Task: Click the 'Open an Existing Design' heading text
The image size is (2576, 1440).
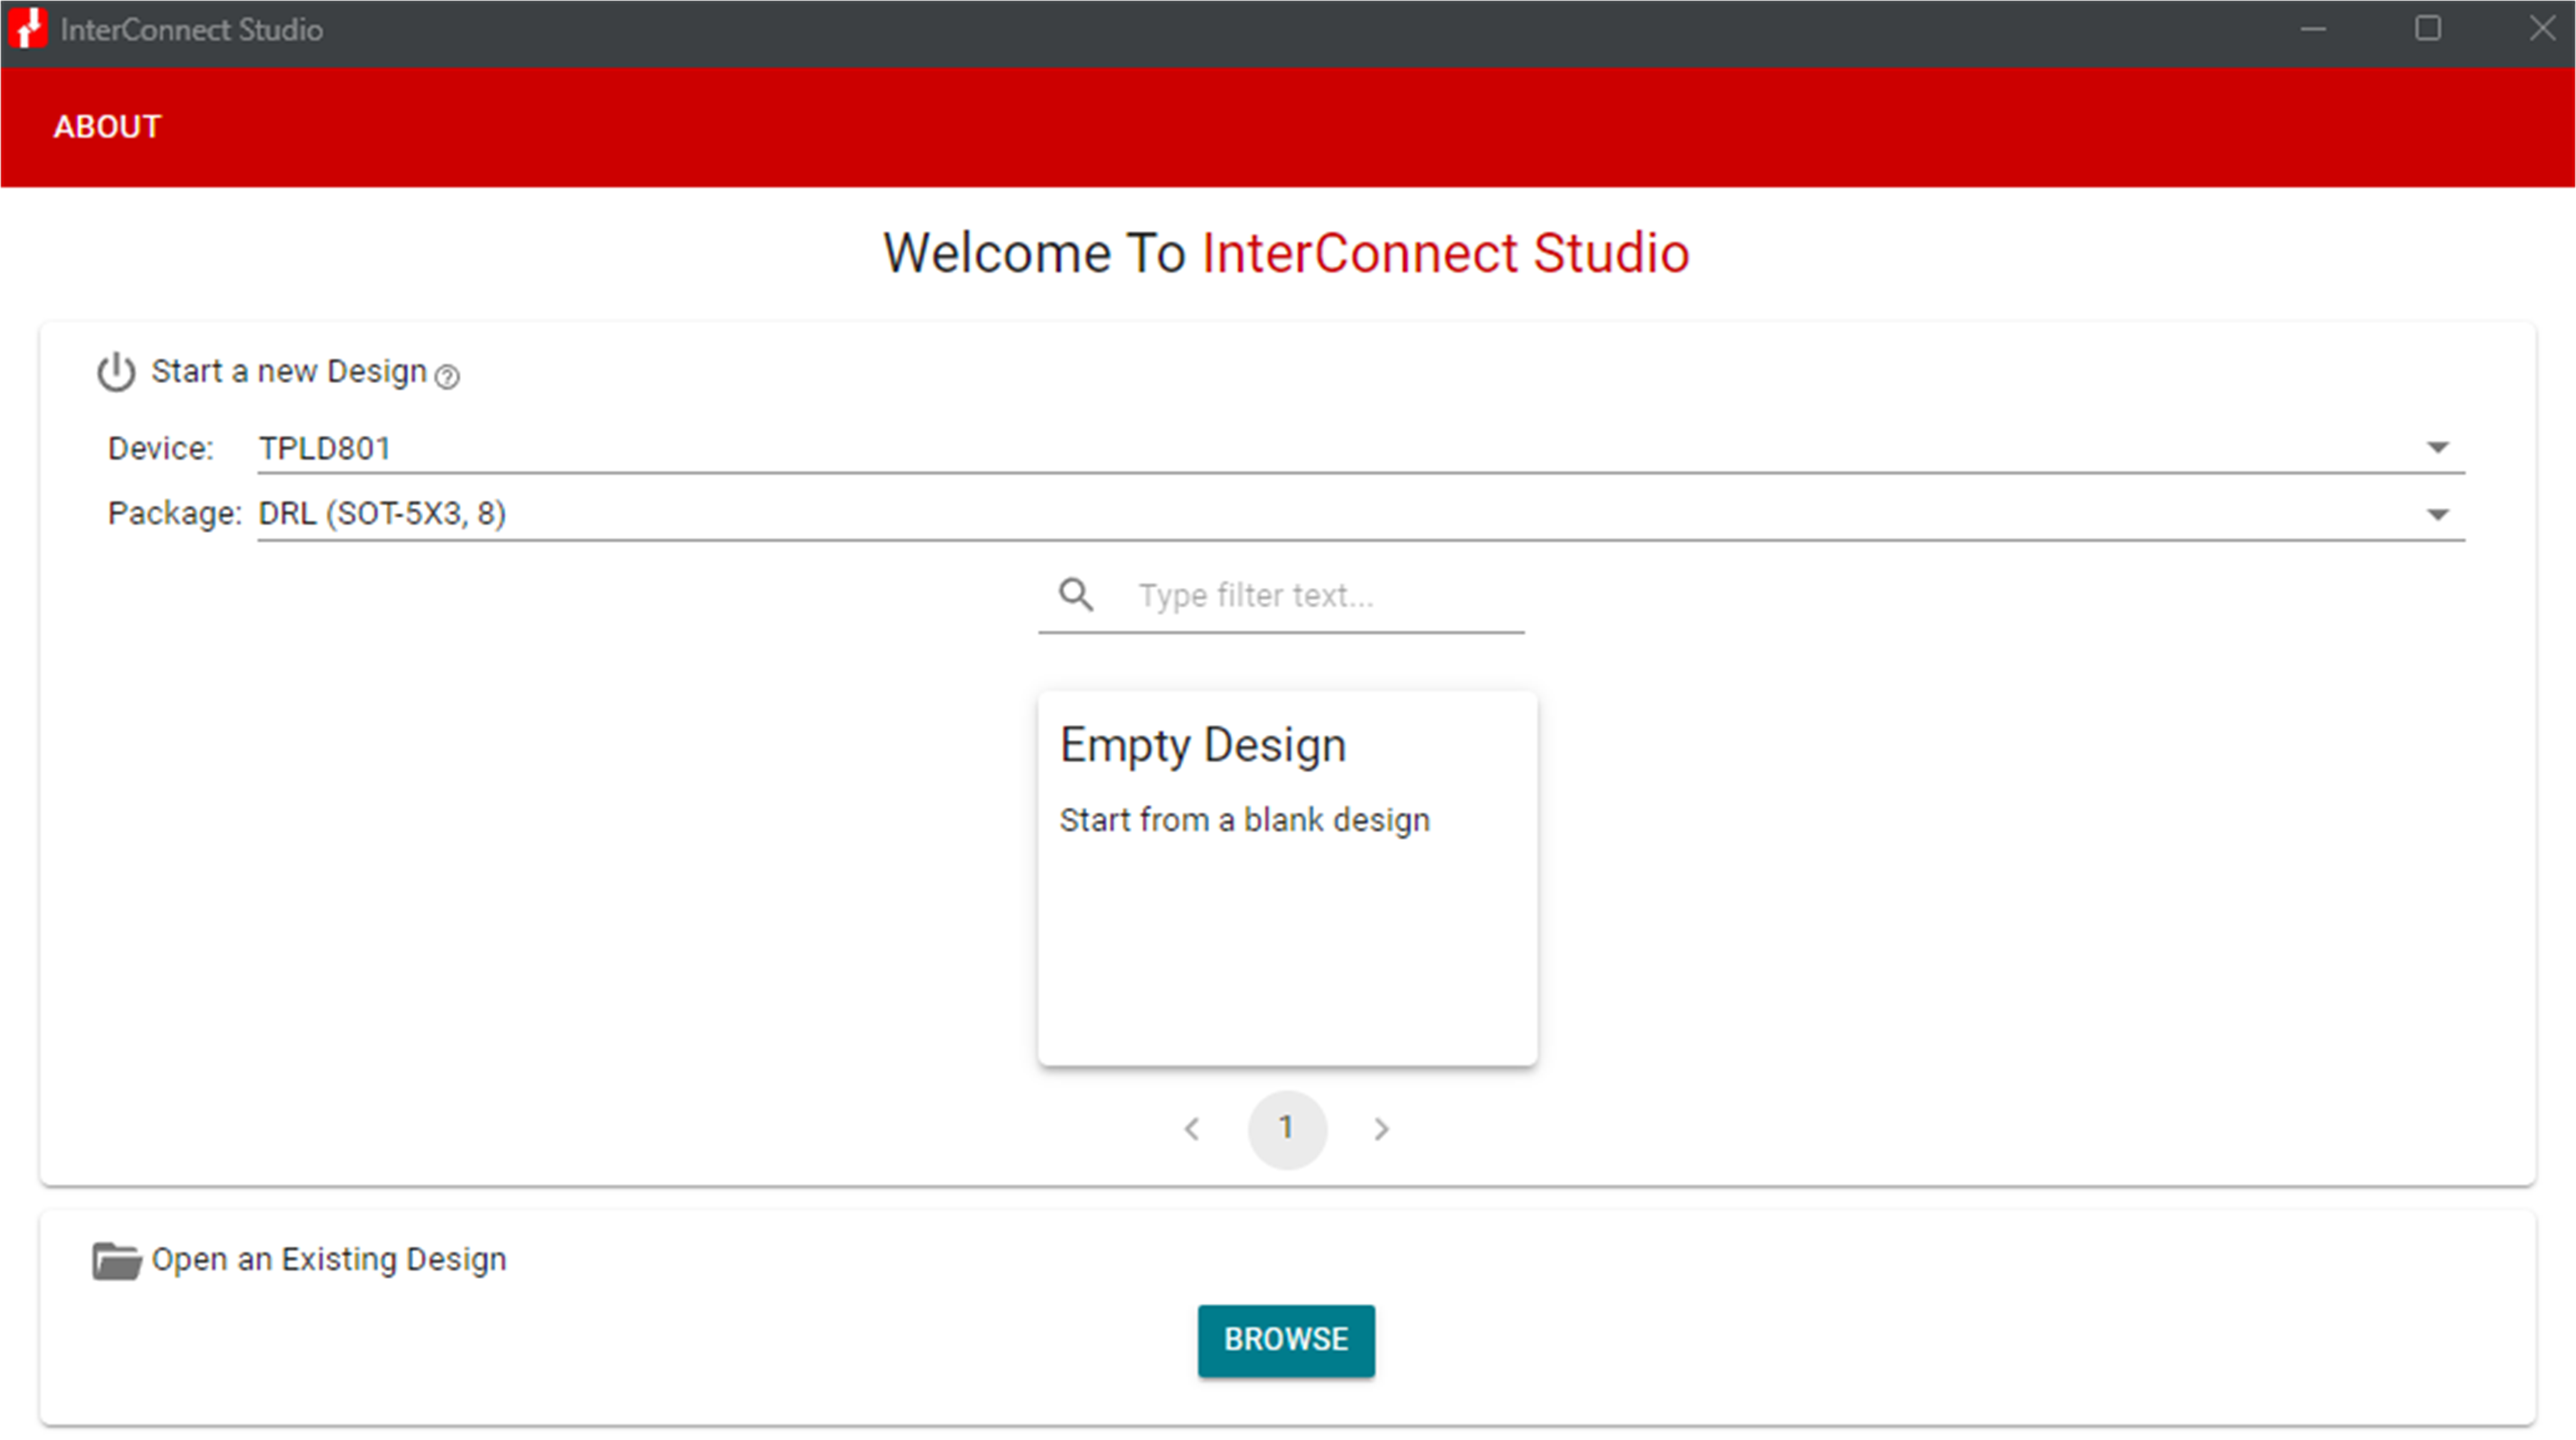Action: (x=329, y=1259)
